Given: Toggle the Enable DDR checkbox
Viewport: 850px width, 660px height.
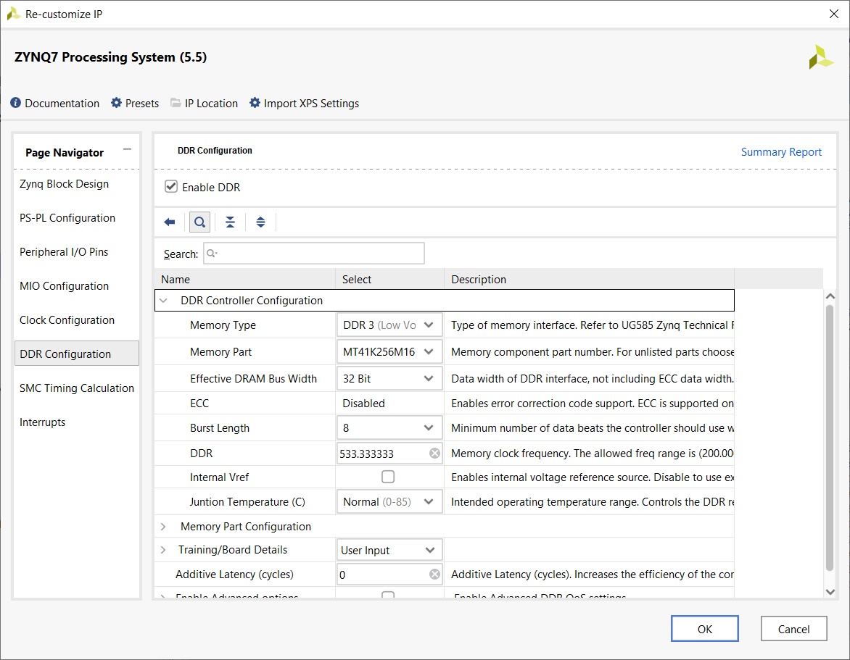Looking at the screenshot, I should click(171, 187).
